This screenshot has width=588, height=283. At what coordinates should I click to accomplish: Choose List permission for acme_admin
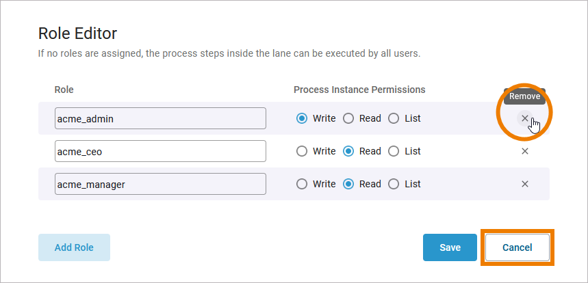(x=394, y=118)
